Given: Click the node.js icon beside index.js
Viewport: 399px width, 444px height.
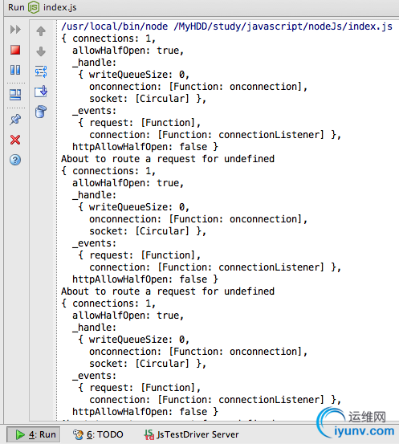Looking at the screenshot, I should coord(34,7).
